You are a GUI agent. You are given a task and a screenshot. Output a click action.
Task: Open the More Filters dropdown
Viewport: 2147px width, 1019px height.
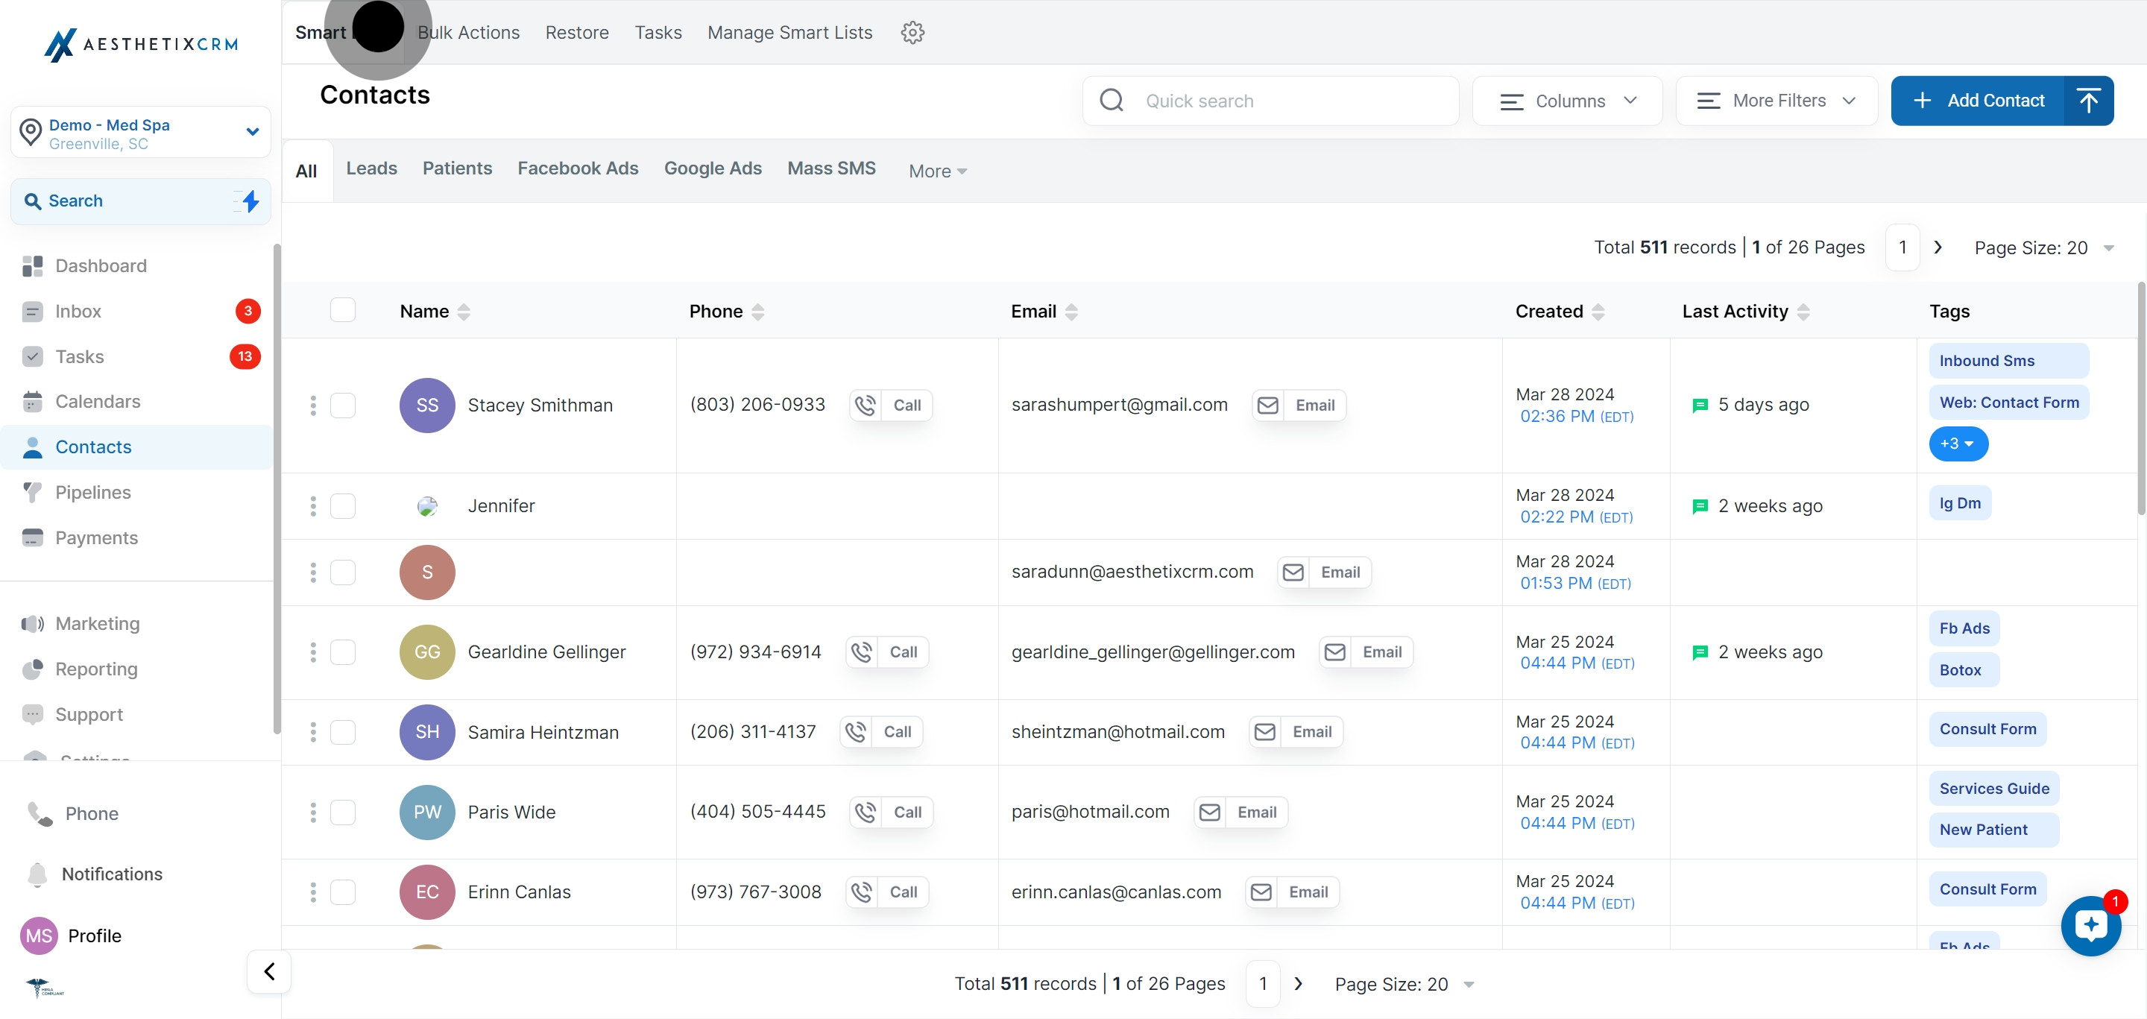click(x=1776, y=101)
